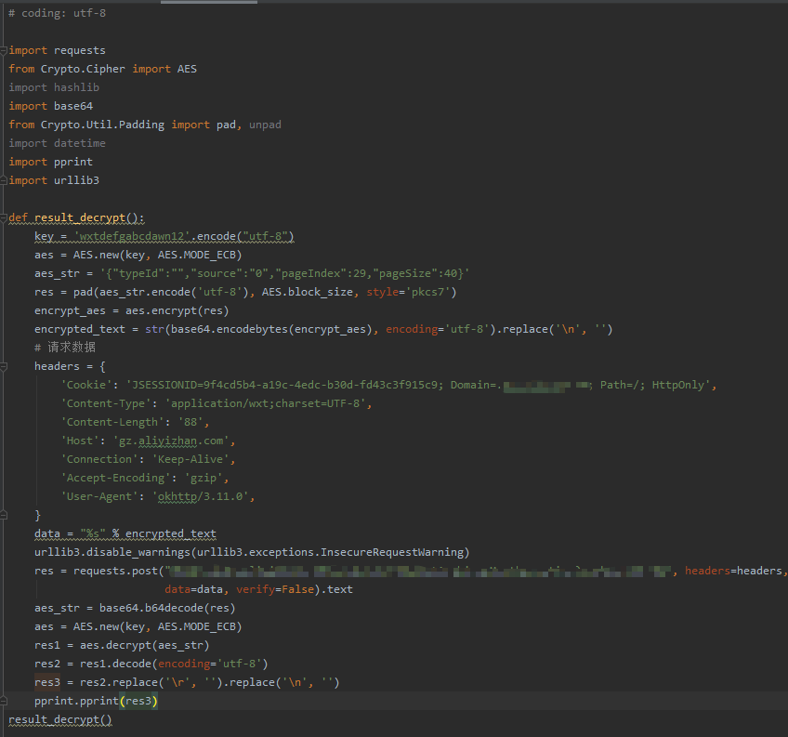
Task: Collapse the imports block at import requests
Action: pos(4,50)
